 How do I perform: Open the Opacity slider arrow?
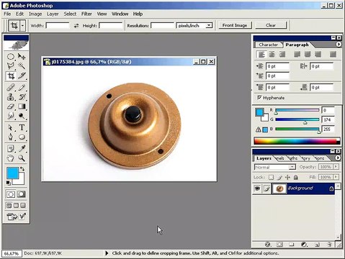336,167
